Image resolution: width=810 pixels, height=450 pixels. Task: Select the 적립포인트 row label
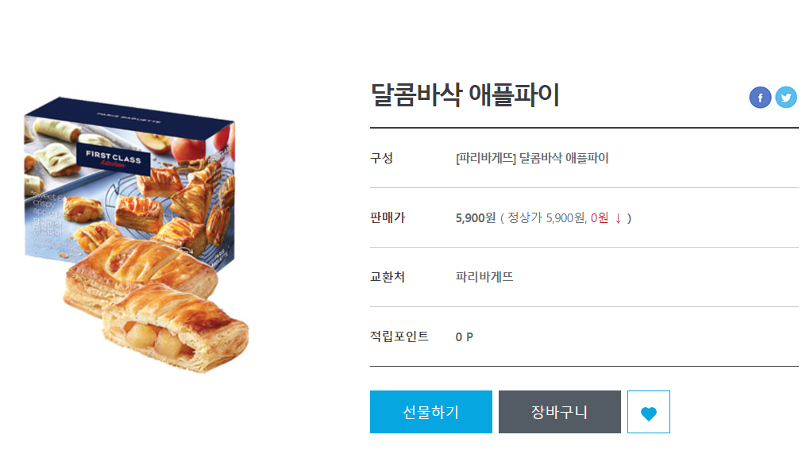coord(399,337)
